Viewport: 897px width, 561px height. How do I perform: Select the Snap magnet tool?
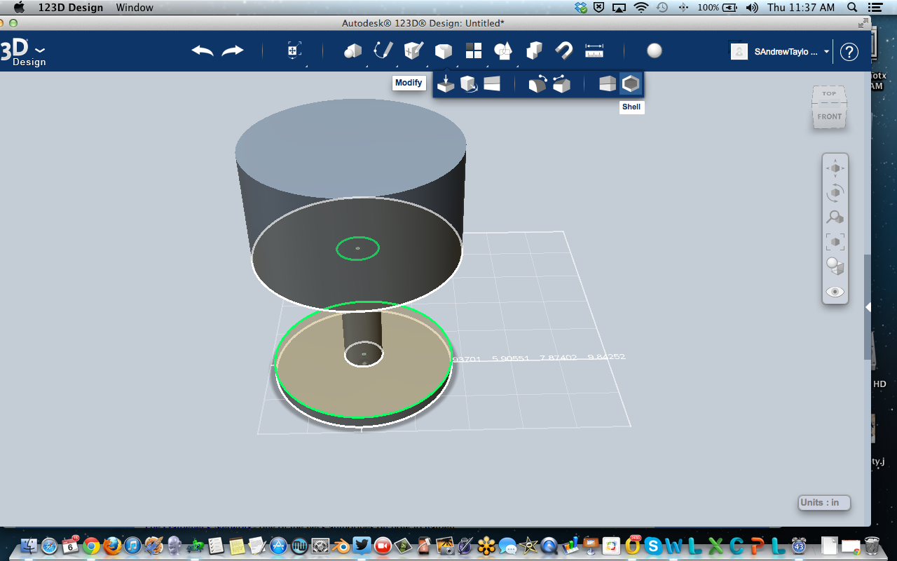pos(564,50)
